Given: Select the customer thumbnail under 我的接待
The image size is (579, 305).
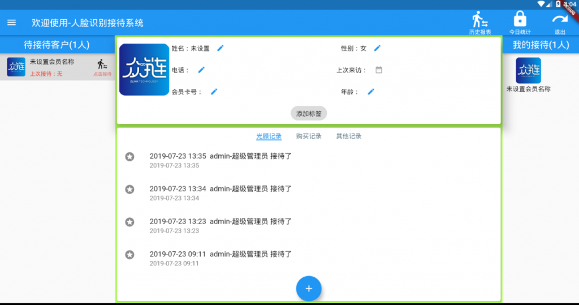Looking at the screenshot, I should [x=528, y=71].
